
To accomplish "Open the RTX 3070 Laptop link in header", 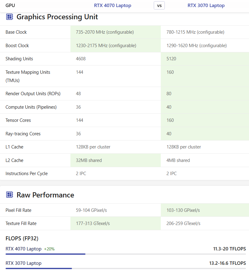I will pos(206,6).
